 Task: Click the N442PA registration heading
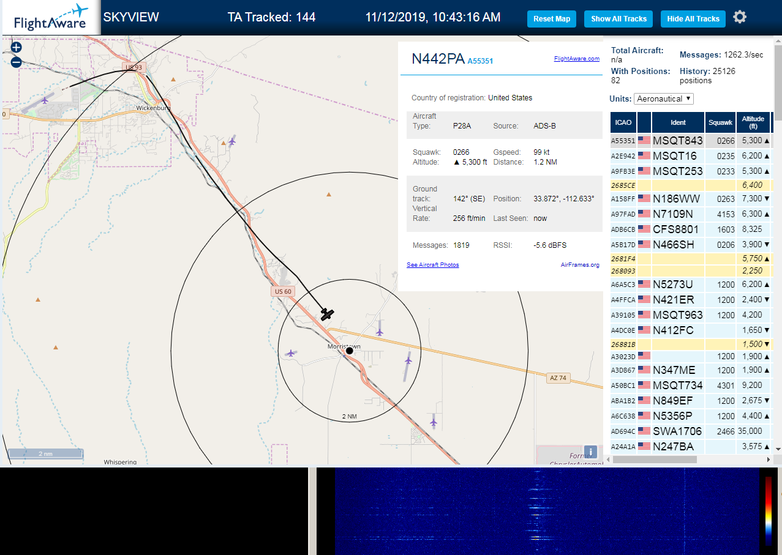pos(438,59)
